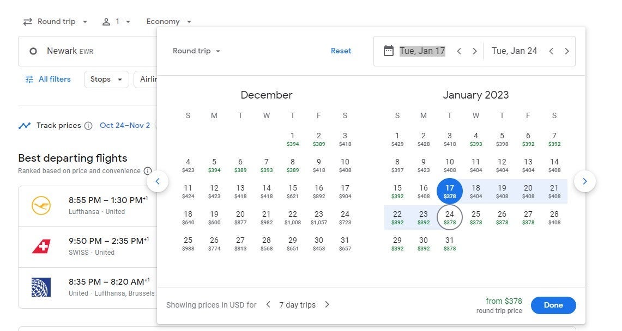622x331 pixels.
Task: Increase trip length from 7 day trips
Action: coord(327,305)
